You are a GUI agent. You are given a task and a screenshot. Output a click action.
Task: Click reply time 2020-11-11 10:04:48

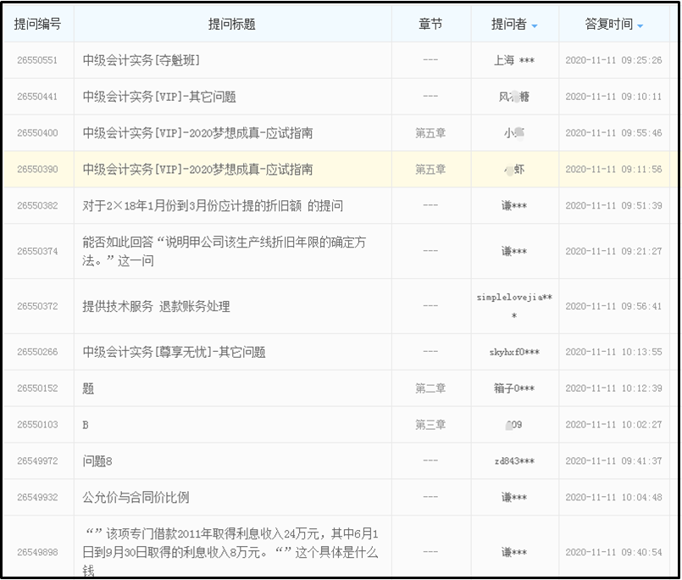[x=613, y=497]
